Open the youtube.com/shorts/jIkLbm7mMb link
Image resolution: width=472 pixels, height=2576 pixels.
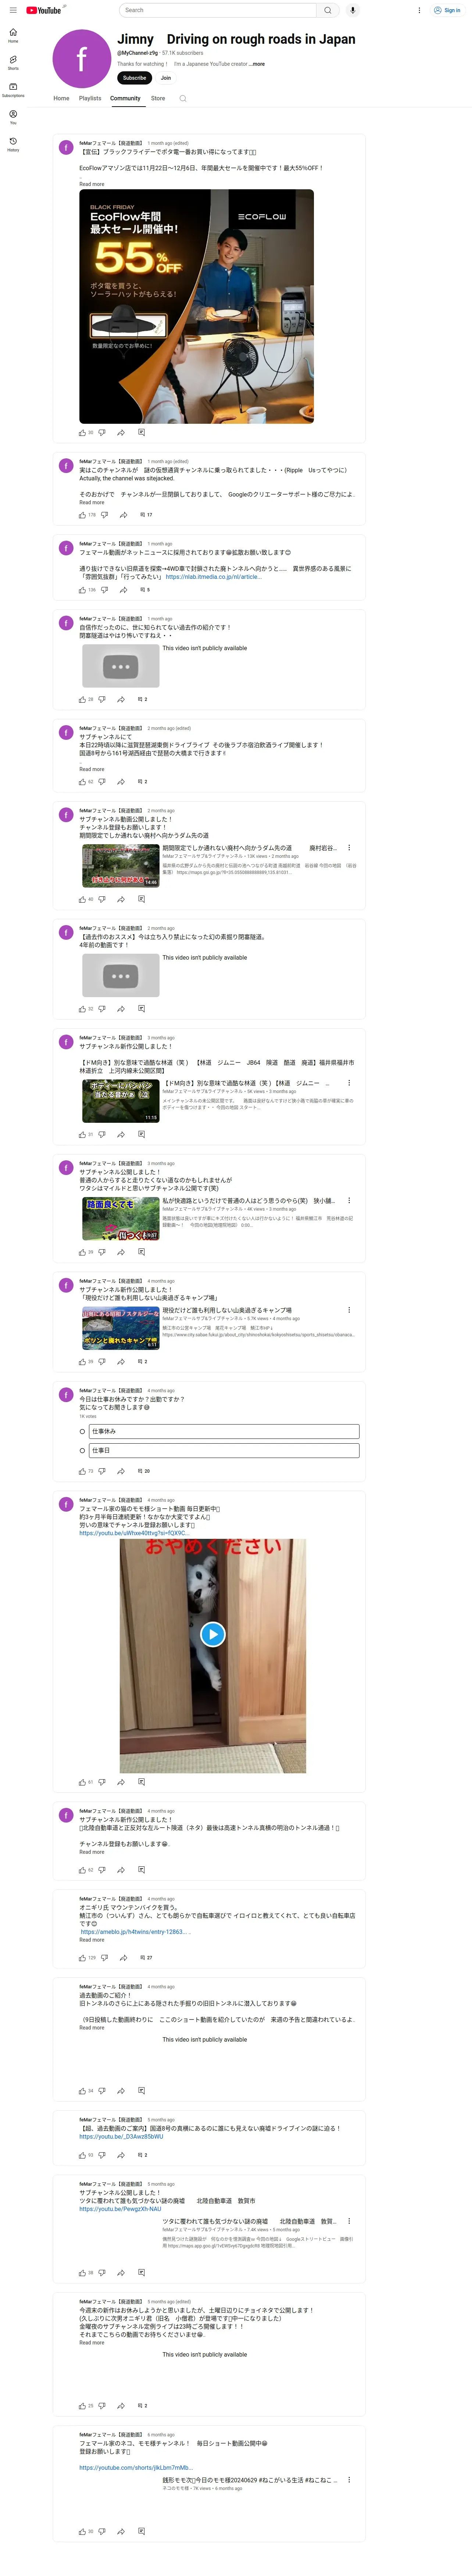coord(136,2468)
